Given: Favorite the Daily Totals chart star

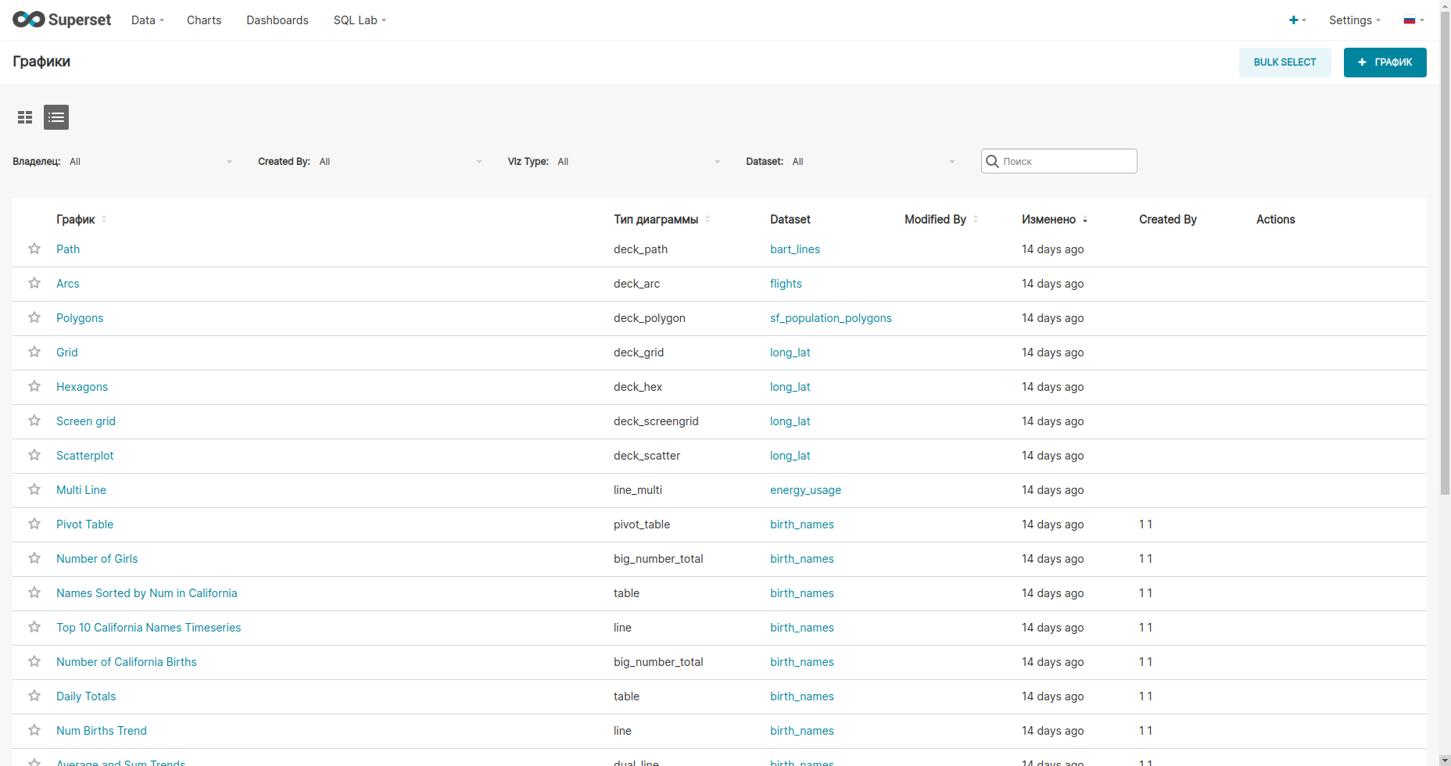Looking at the screenshot, I should coord(34,696).
